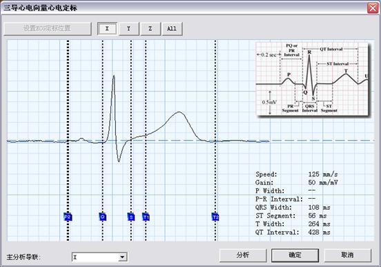This screenshot has width=381, height=267.
Task: Confirm with the 确定 button
Action: [x=295, y=255]
